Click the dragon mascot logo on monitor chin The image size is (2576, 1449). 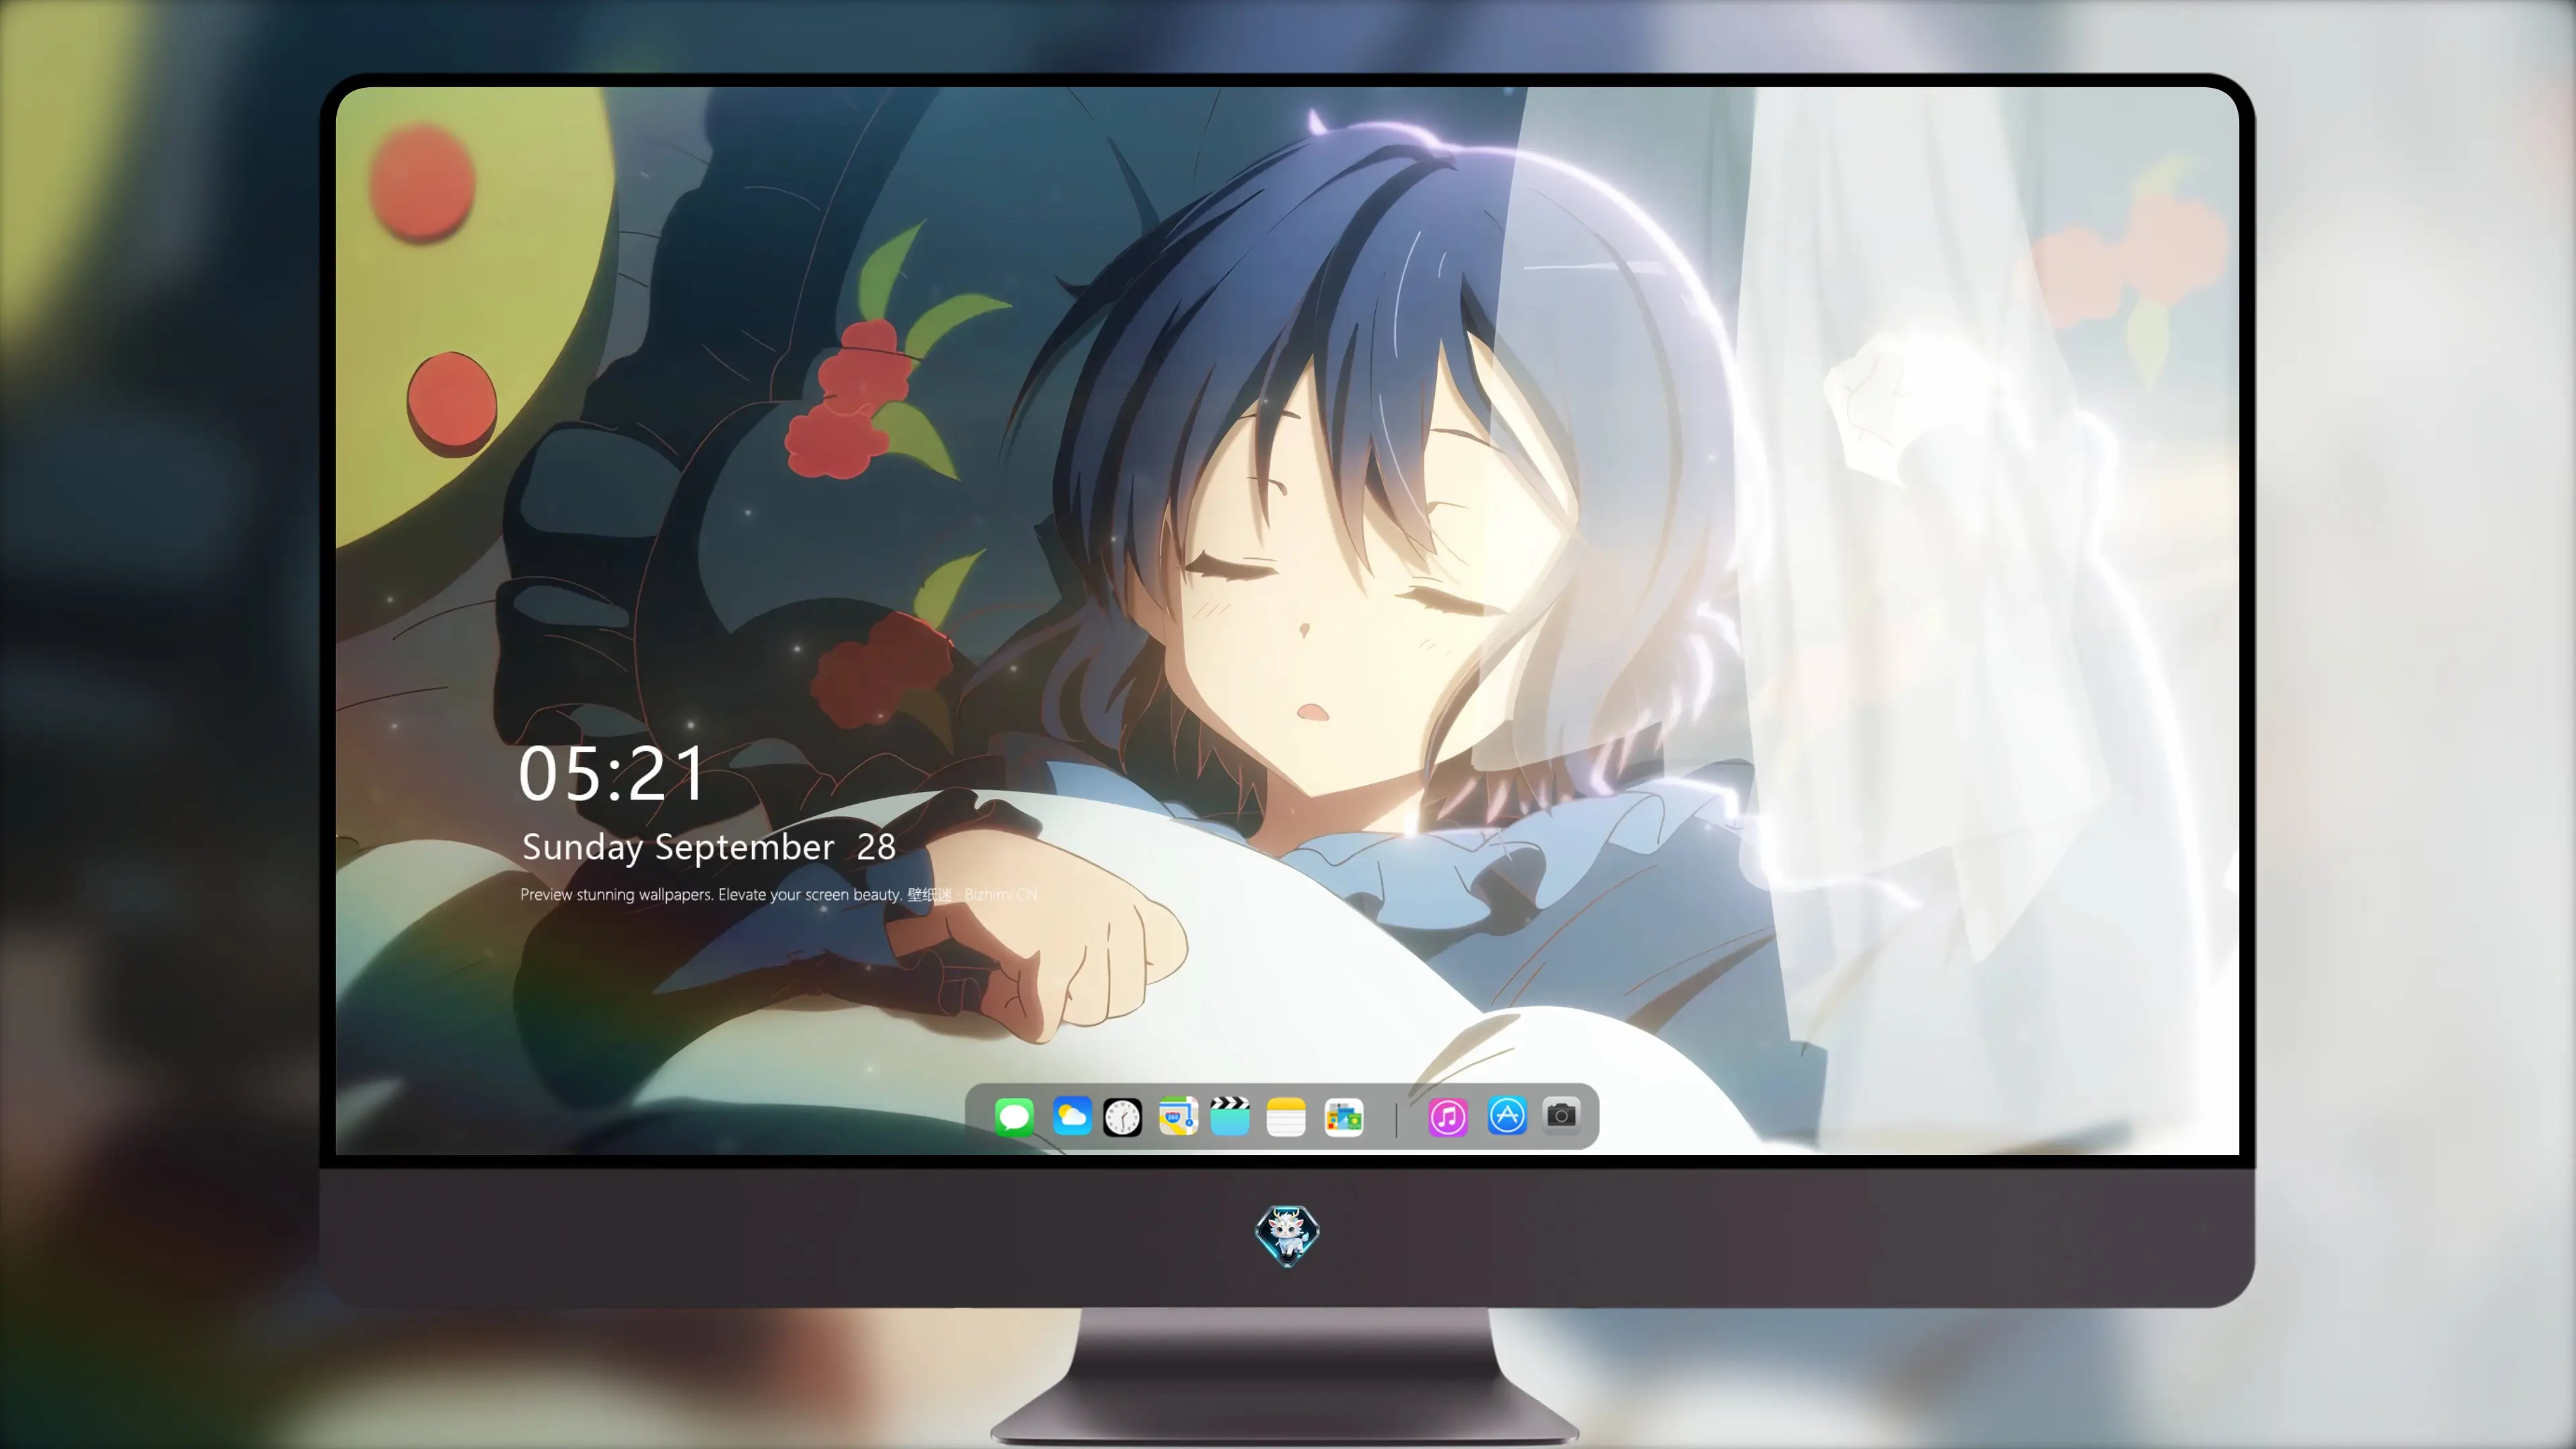pos(1287,1235)
